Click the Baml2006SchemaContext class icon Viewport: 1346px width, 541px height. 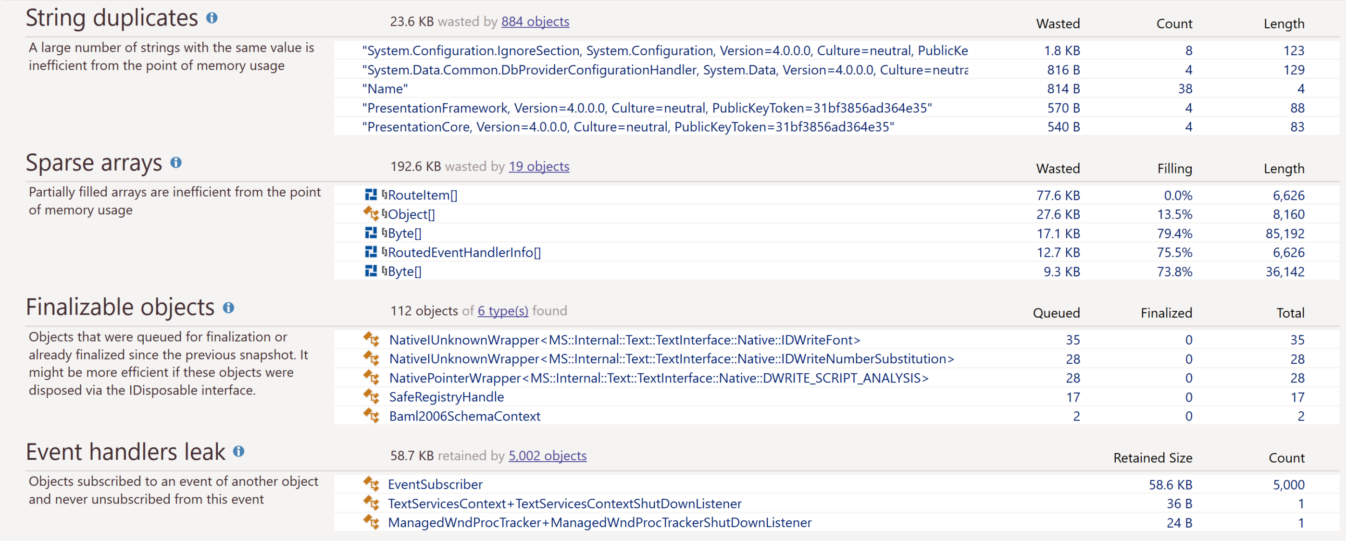tap(371, 416)
